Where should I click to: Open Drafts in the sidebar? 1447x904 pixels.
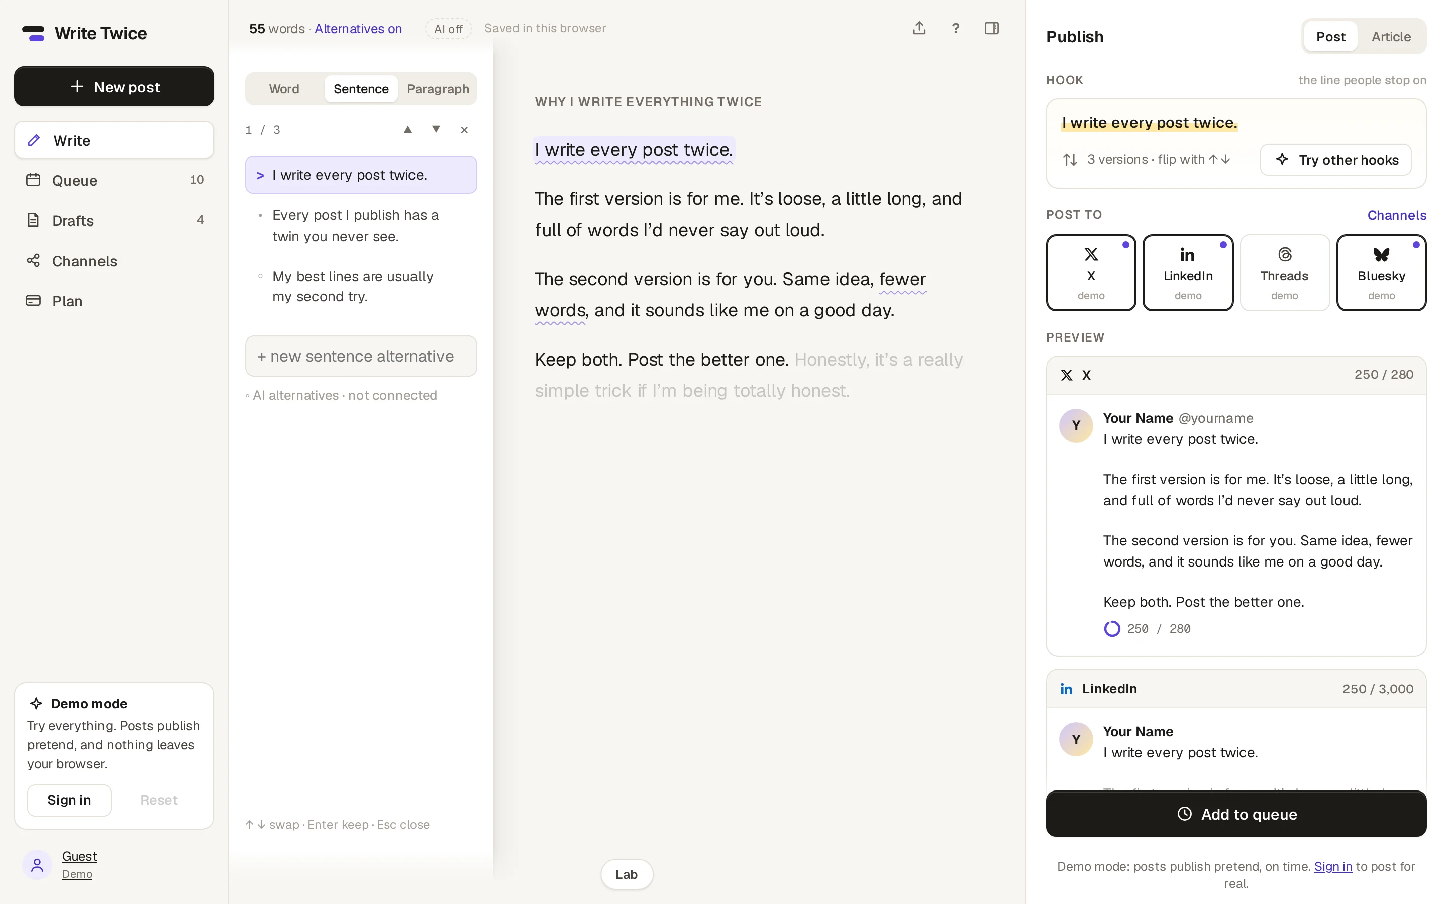point(114,220)
